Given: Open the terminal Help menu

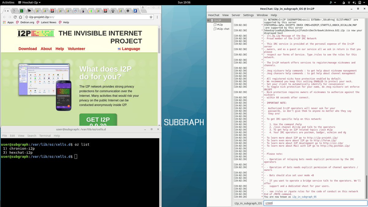Looking at the screenshot, I should pyautogui.click(x=57, y=136).
